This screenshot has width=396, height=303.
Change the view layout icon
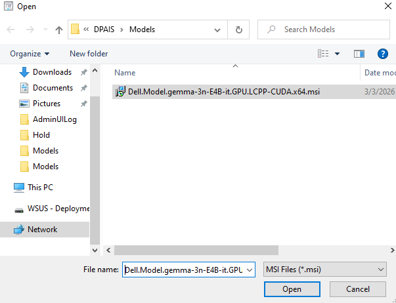tap(323, 54)
